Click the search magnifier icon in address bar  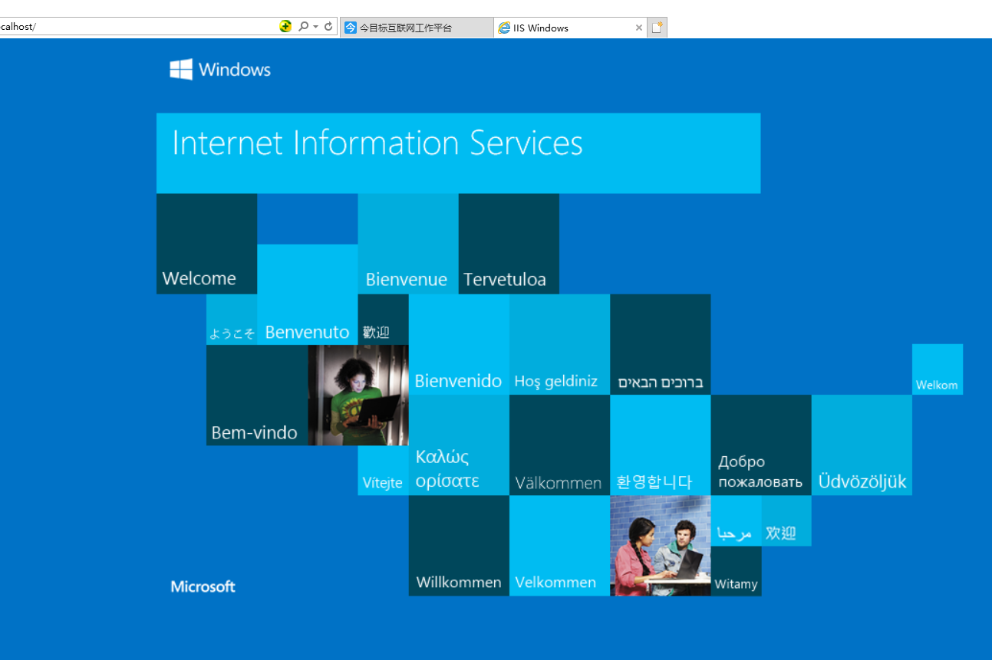(303, 26)
